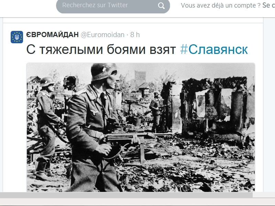Click the gray bar below the scrollbar

(137, 202)
